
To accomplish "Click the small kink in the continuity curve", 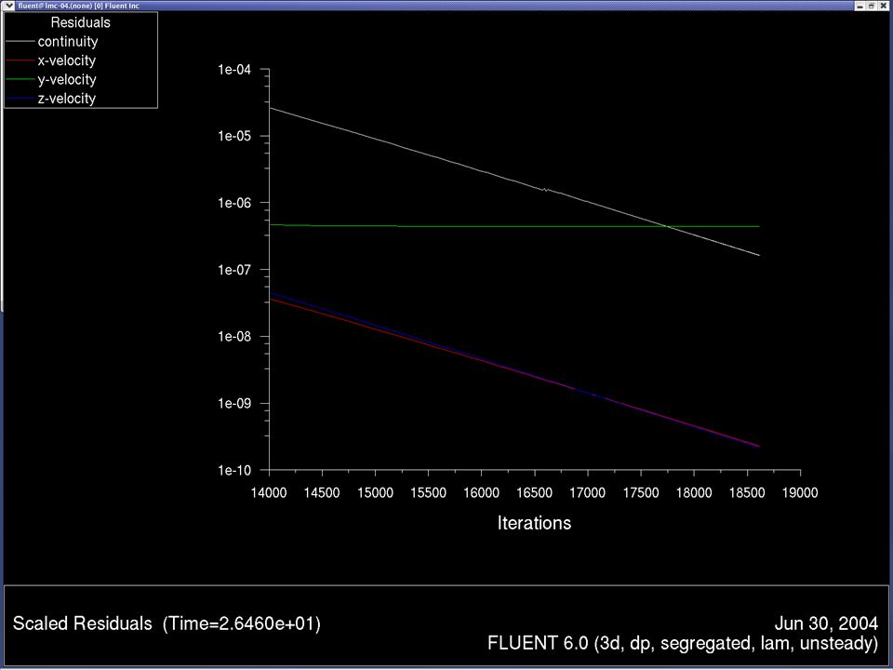I will [545, 189].
